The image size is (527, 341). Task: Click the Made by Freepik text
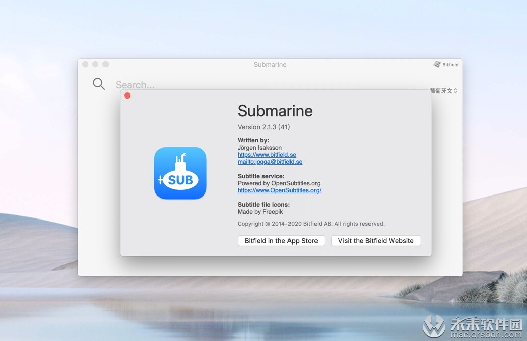(260, 212)
